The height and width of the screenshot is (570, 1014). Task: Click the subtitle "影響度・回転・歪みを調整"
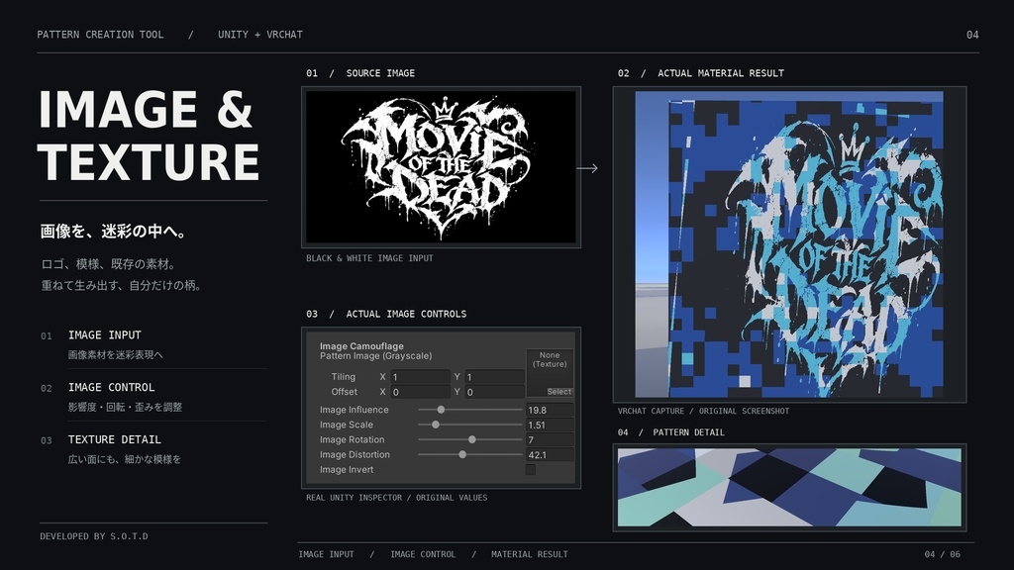[x=125, y=407]
